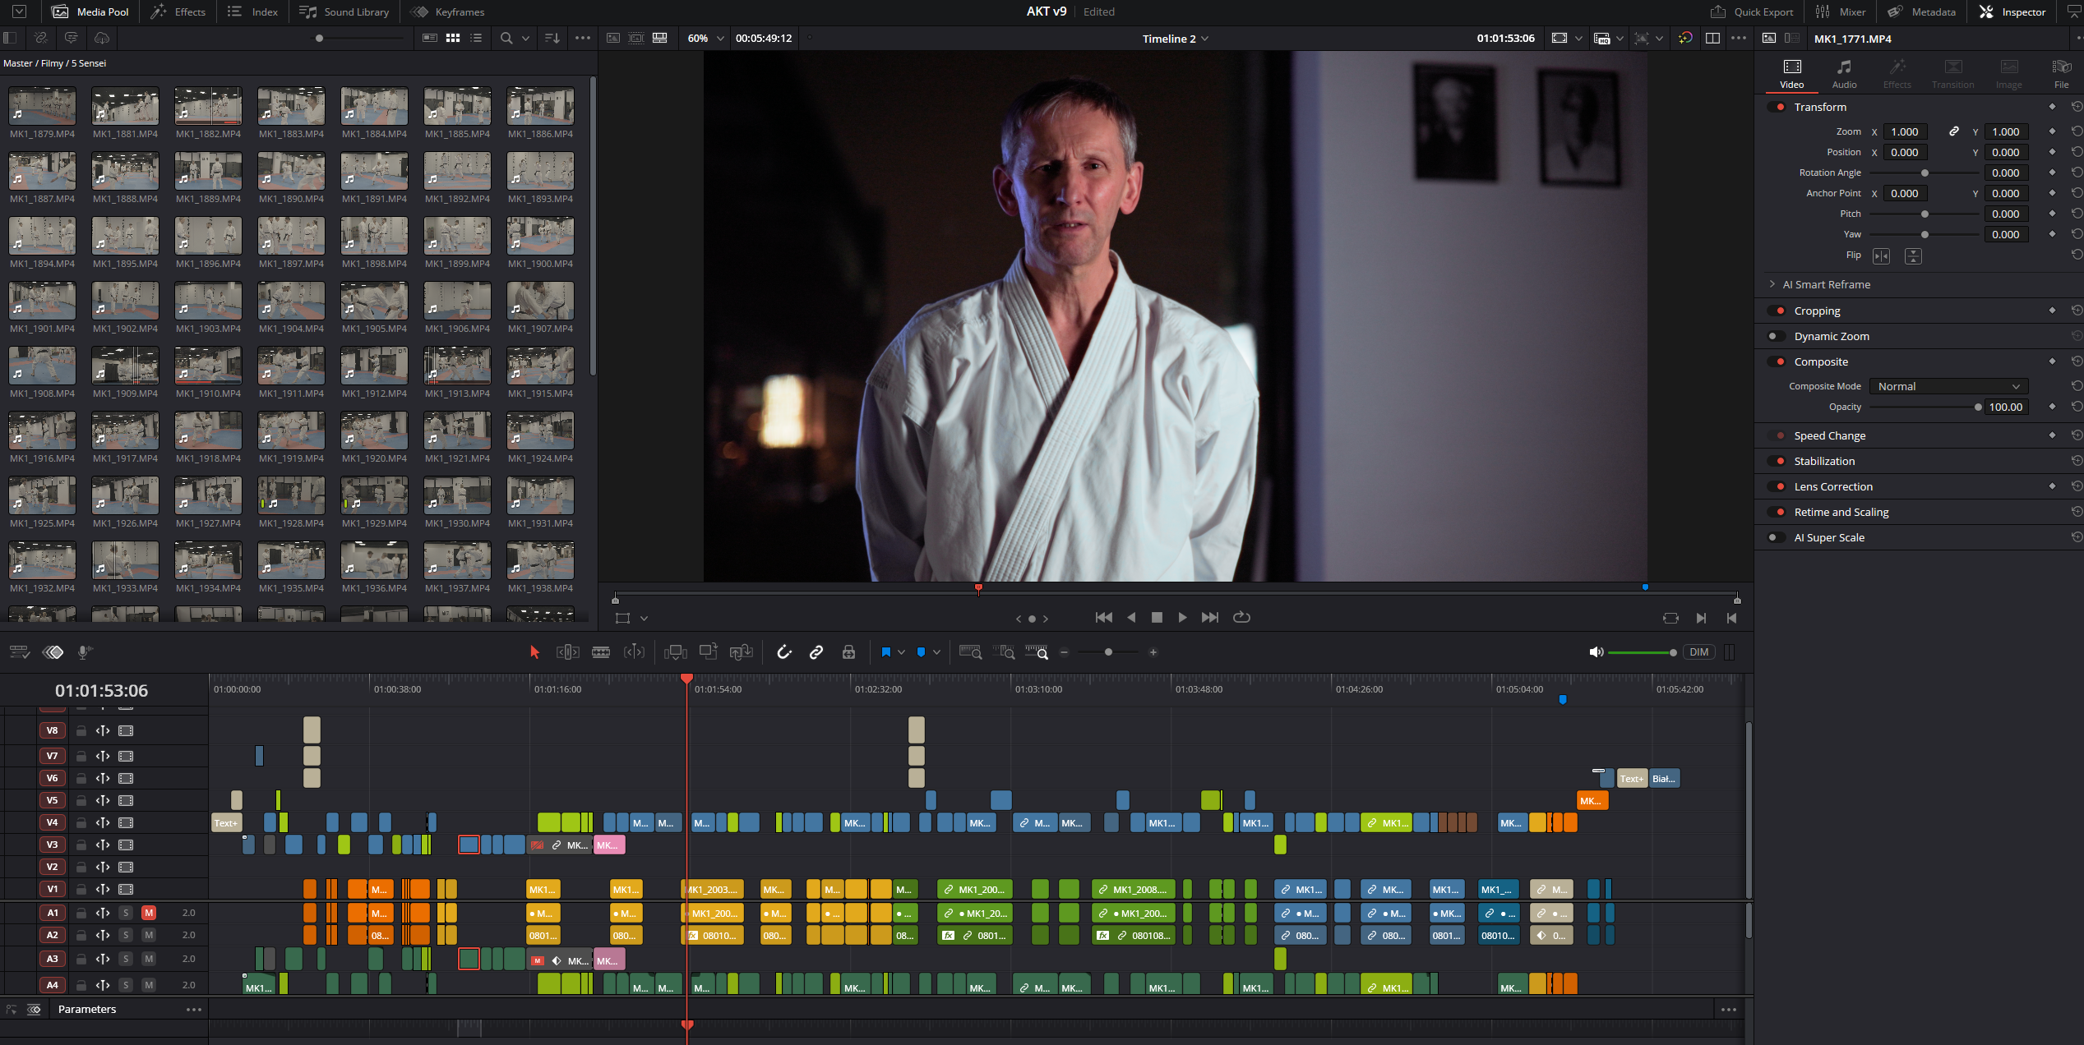This screenshot has width=2084, height=1045.
Task: Enable Dynamic Zoom in the Inspector
Action: [x=1774, y=336]
